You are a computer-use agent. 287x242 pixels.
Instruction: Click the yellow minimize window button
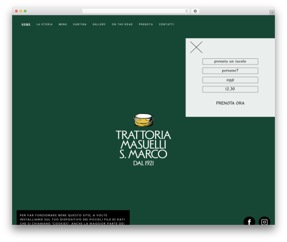pos(21,11)
